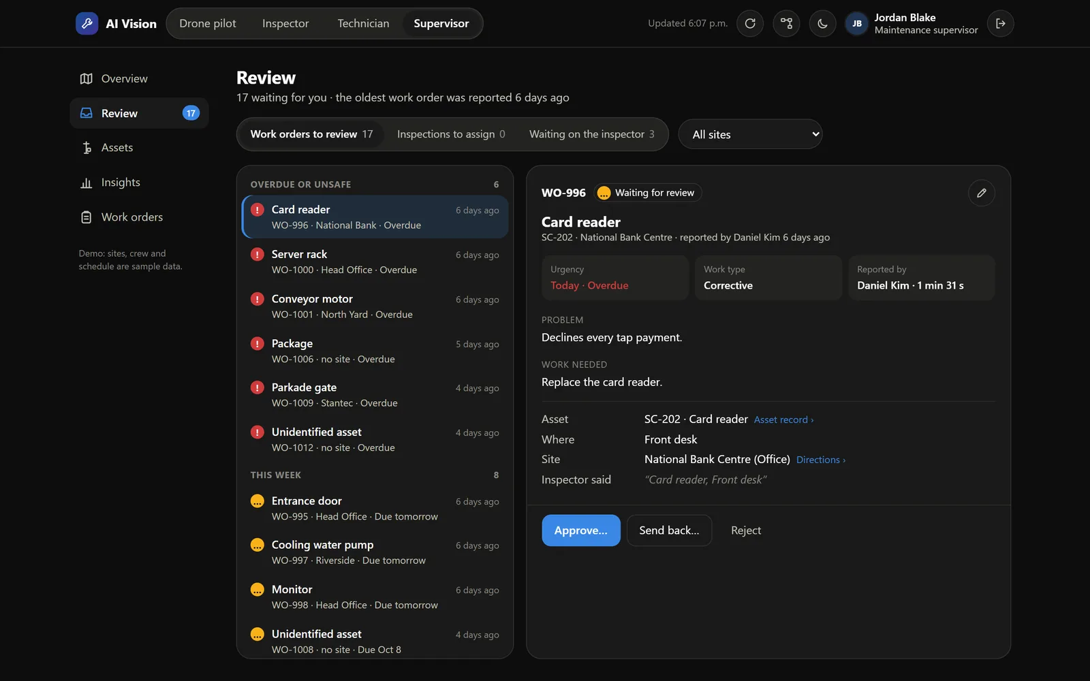The width and height of the screenshot is (1090, 681).
Task: Select the Conveyor motor WO-1001 row
Action: click(x=375, y=306)
